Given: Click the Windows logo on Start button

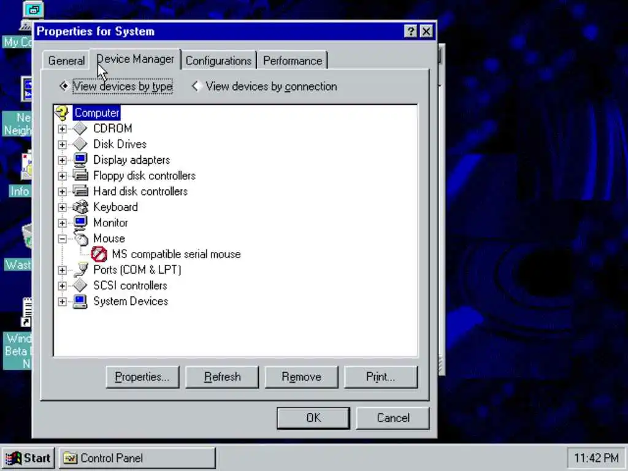Looking at the screenshot, I should (13, 458).
